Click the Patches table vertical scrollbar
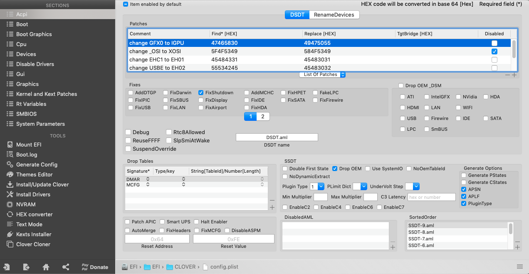This screenshot has height=274, width=529. coord(514,49)
